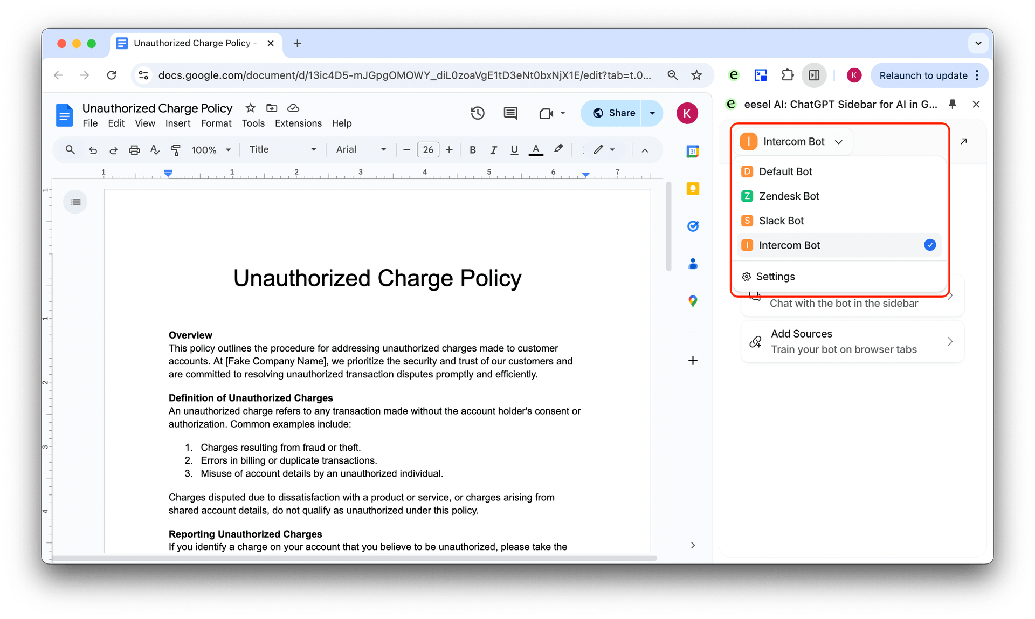Pin the eesel AI sidebar
Image resolution: width=1035 pixels, height=619 pixels.
tap(953, 104)
